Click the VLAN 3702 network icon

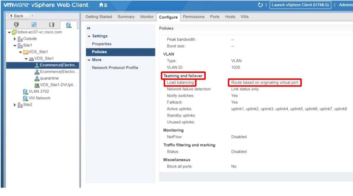(x=25, y=91)
